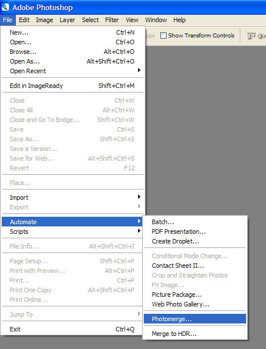Screen dimensions: 266x349
Task: Enable Show Transform Controls checkbox
Action: click(164, 36)
